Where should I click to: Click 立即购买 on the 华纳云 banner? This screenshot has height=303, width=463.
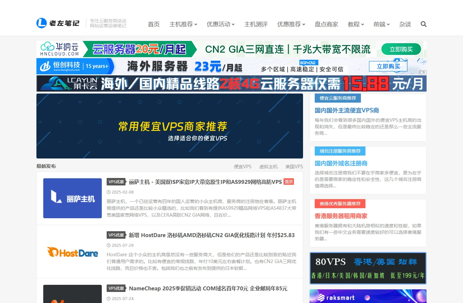pos(401,49)
